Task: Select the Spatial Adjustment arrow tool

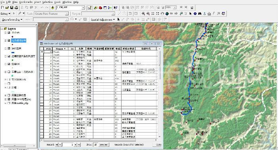Action: tap(118, 19)
